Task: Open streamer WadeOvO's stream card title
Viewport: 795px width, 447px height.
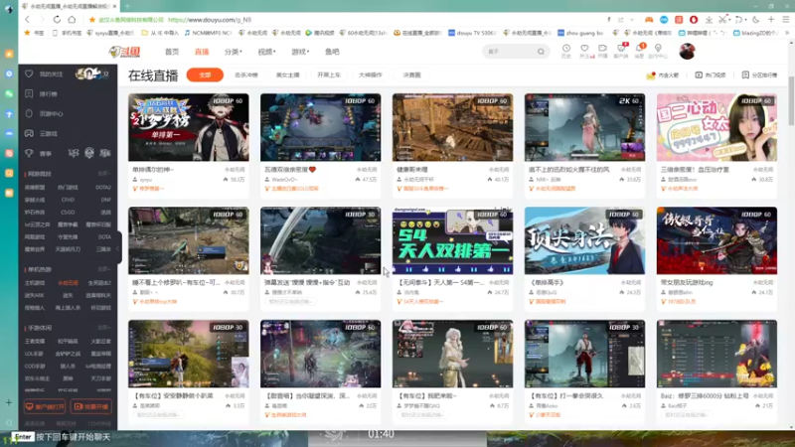Action: tap(290, 169)
